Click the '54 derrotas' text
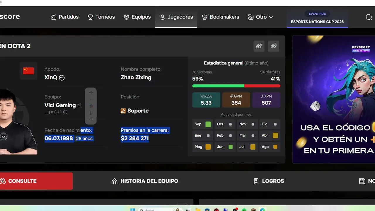This screenshot has height=211, width=375. point(270,72)
